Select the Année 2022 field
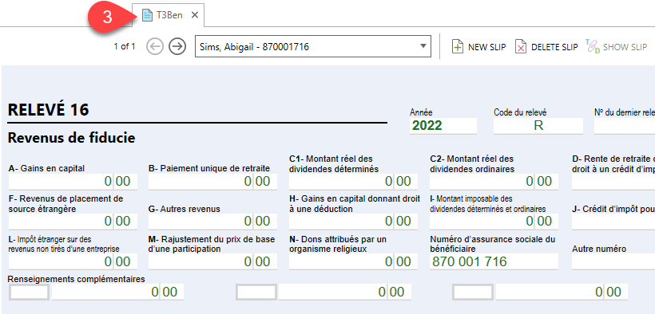The height and width of the screenshot is (314, 655). point(443,125)
